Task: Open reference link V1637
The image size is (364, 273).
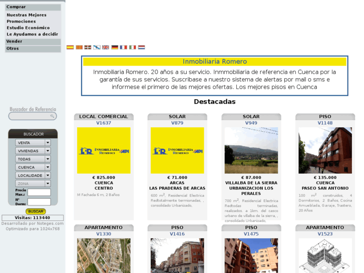Action: click(x=104, y=123)
